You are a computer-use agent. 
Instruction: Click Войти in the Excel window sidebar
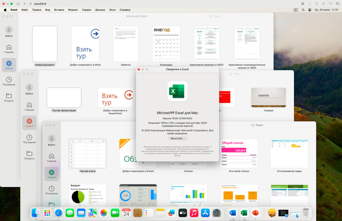pos(51,140)
